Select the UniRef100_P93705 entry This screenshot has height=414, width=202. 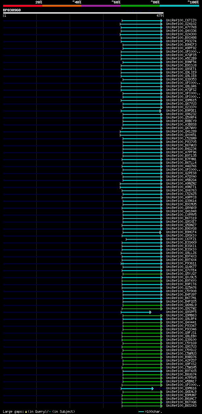(x=181, y=142)
